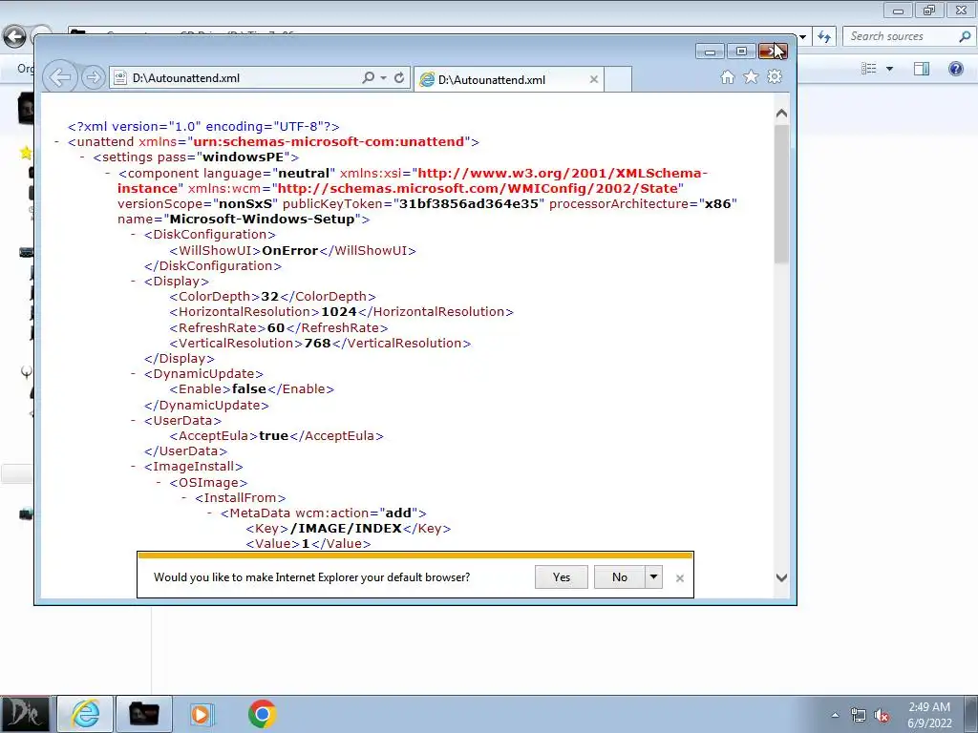The width and height of the screenshot is (978, 733).
Task: Collapse the DiskConfiguration node
Action: 134,235
